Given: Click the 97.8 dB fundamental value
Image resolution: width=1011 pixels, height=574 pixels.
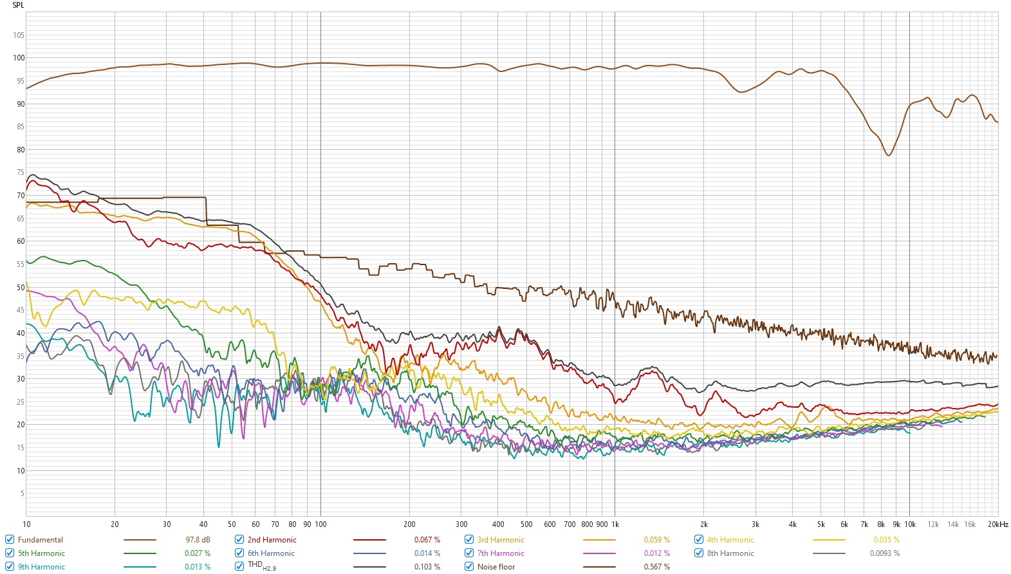Looking at the screenshot, I should (198, 540).
